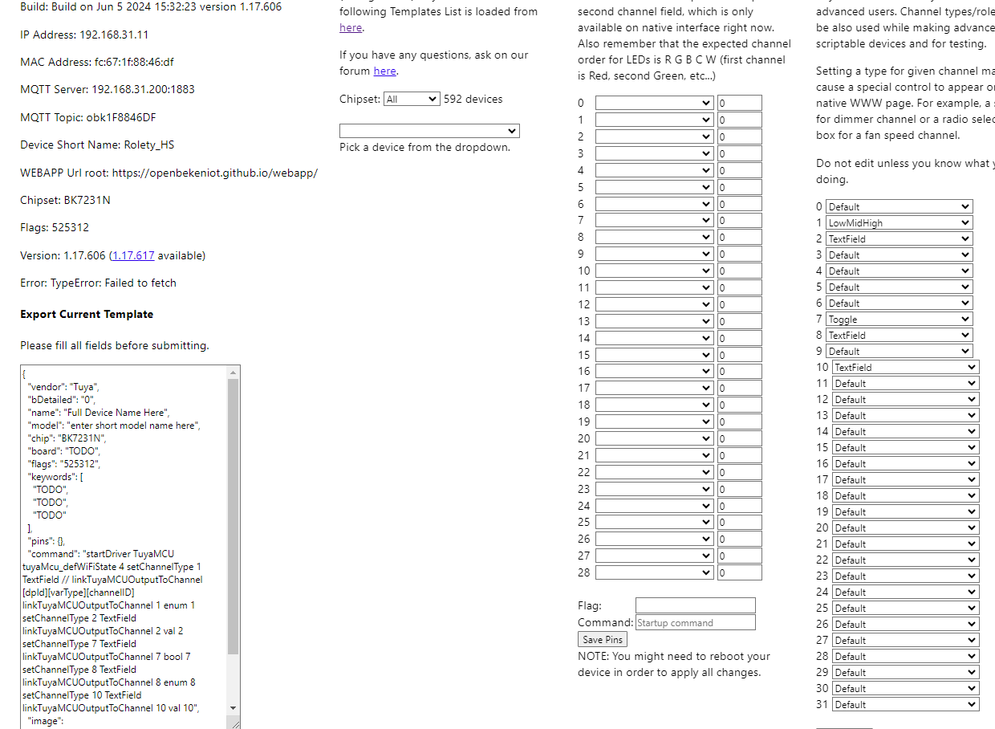Open the forum 'here' link
Image resolution: width=995 pixels, height=729 pixels.
[x=384, y=71]
